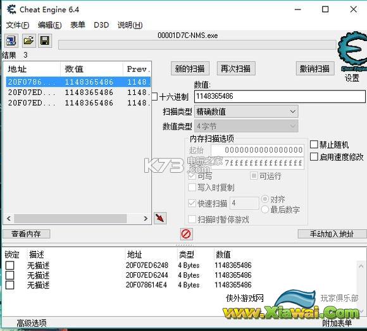Select the second result row, first 20F07ED...
This screenshot has width=367, height=331.
click(x=78, y=92)
